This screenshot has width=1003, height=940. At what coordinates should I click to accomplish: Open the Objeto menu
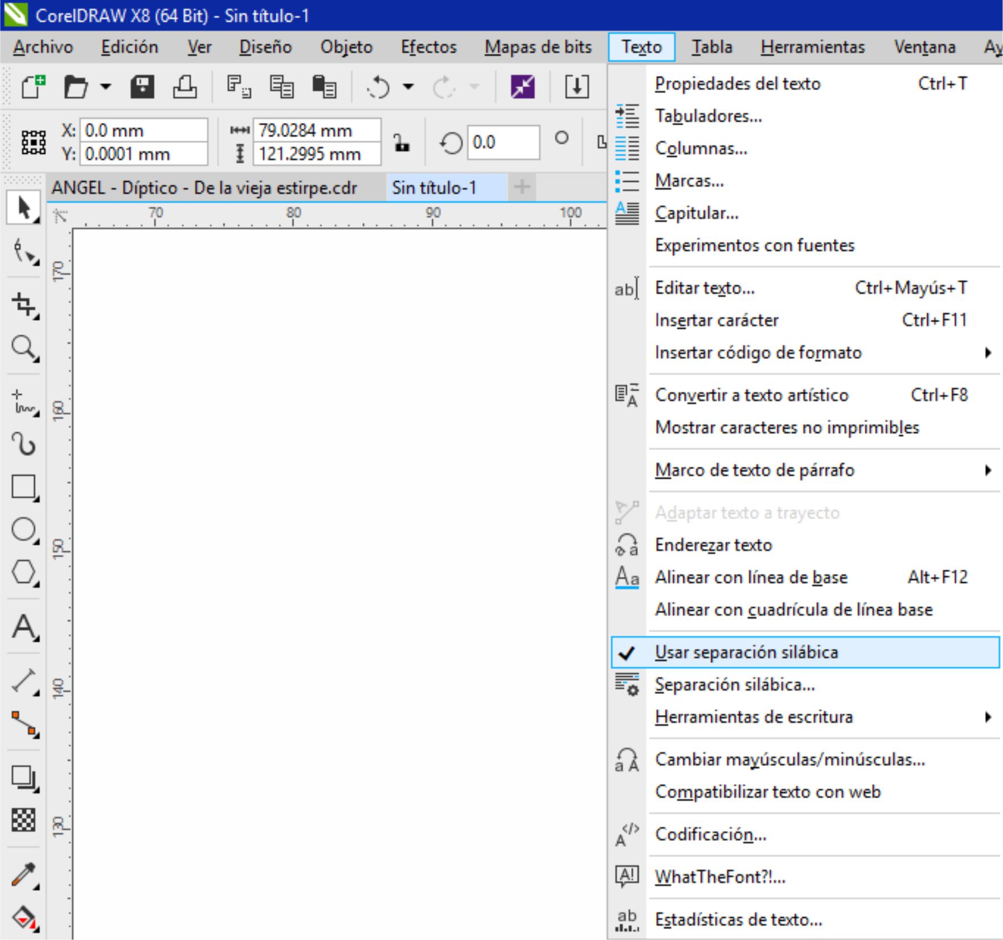346,47
